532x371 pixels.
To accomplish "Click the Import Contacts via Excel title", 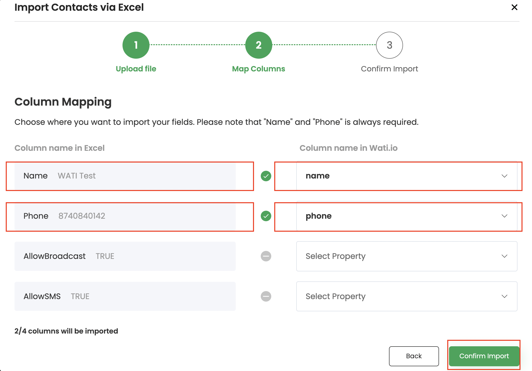I will [79, 7].
